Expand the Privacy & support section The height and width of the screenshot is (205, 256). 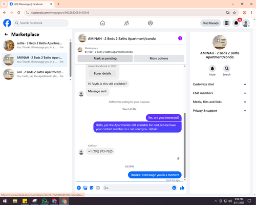coord(220,111)
